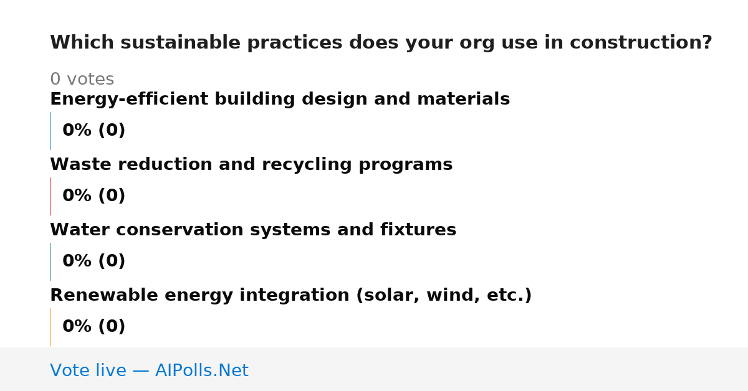Pick Water conservation systems and fixtures option
The height and width of the screenshot is (391, 748).
pos(253,230)
